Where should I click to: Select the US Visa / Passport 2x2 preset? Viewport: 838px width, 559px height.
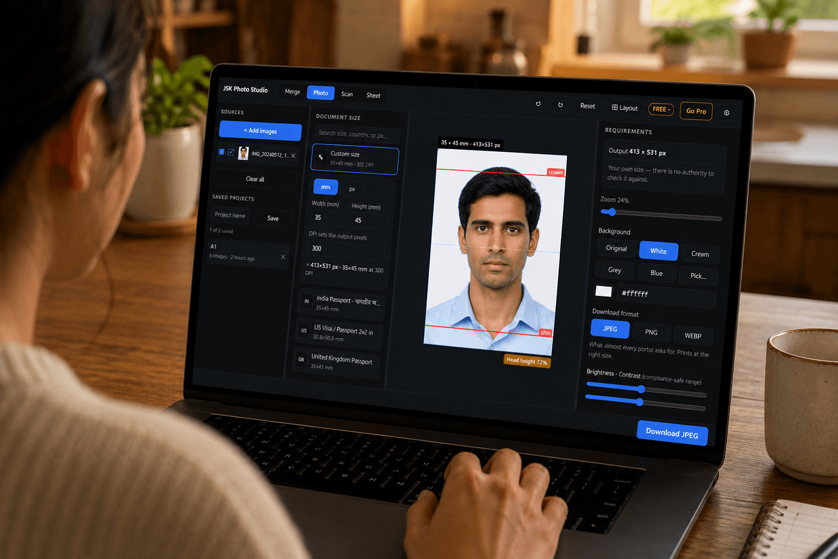[340, 334]
